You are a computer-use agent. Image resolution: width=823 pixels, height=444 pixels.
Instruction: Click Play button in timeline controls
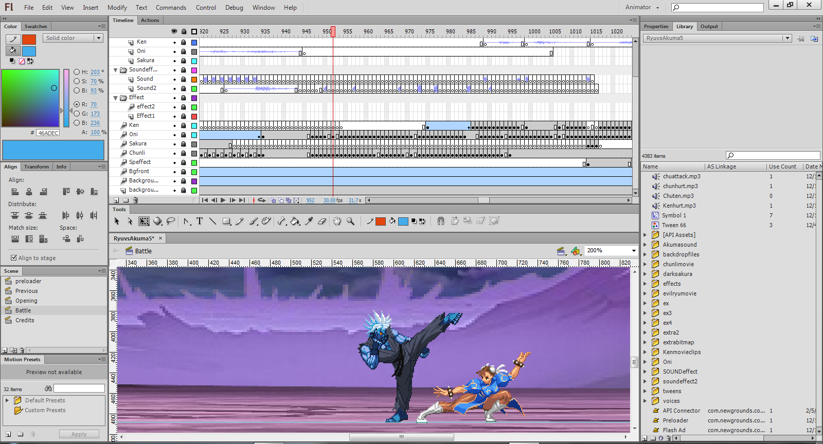click(223, 200)
